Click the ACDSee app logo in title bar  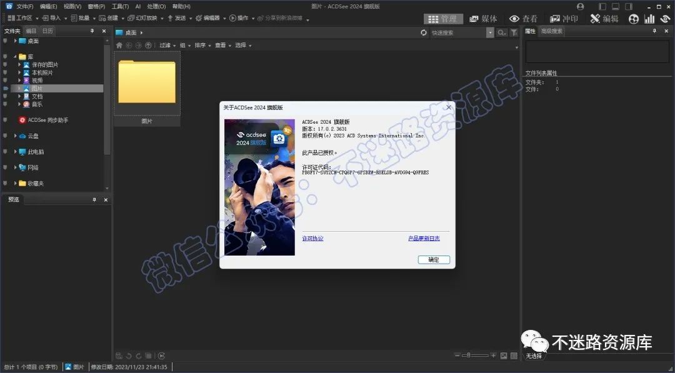pos(9,6)
